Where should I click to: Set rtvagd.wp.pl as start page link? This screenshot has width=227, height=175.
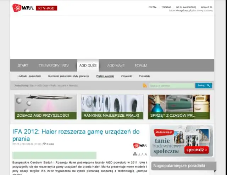click(191, 11)
